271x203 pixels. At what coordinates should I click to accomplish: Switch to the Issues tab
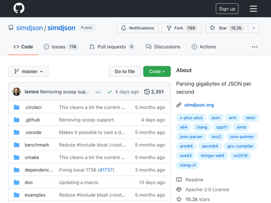click(61, 47)
